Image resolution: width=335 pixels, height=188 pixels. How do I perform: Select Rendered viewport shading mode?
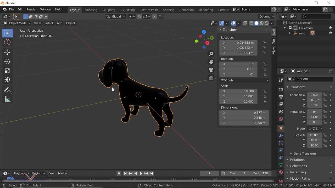click(x=267, y=23)
